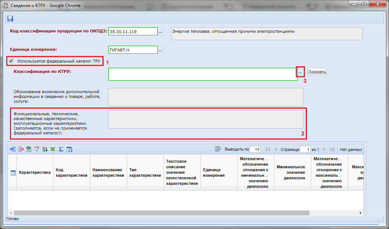Click the table grid selector icon in header
Screen dimensions: 389x229
coord(13,173)
